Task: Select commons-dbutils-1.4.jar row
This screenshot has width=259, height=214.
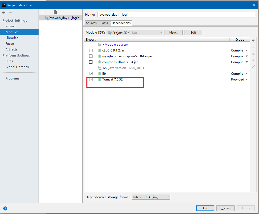Action: pyautogui.click(x=167, y=62)
